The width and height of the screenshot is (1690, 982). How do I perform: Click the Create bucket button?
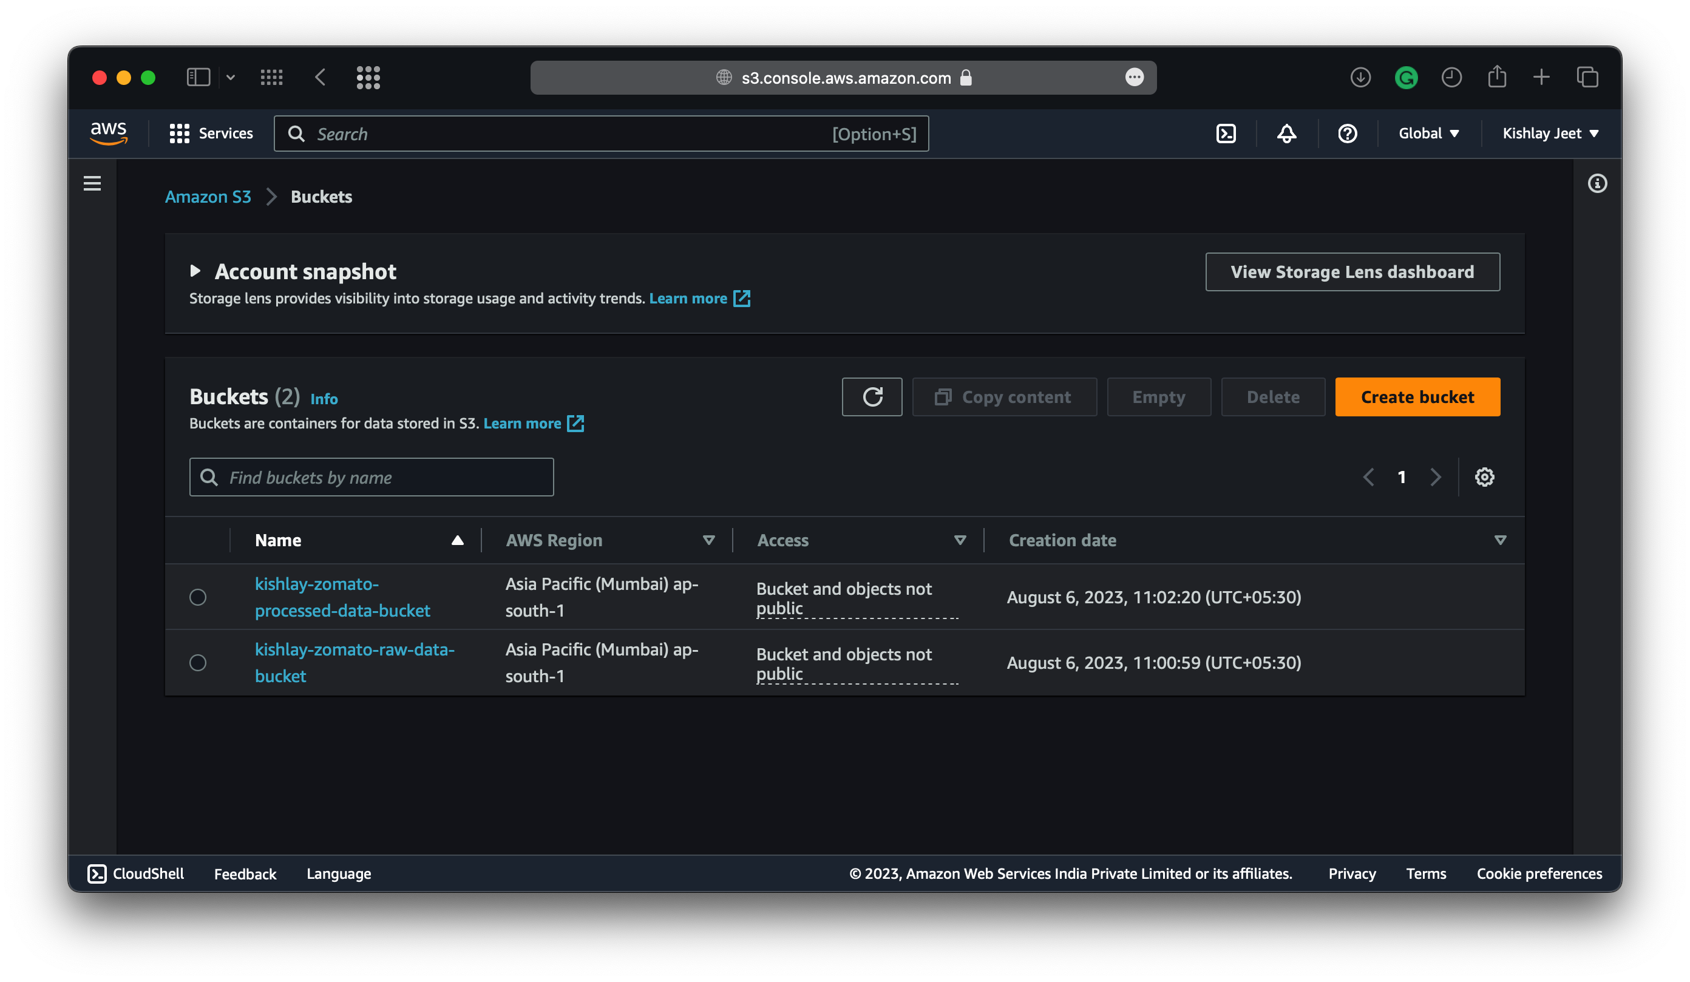(x=1417, y=396)
